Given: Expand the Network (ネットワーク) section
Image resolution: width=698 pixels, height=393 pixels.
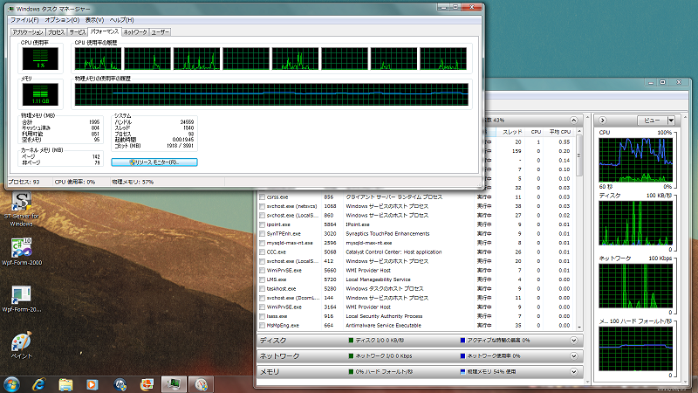Looking at the screenshot, I should click(574, 356).
